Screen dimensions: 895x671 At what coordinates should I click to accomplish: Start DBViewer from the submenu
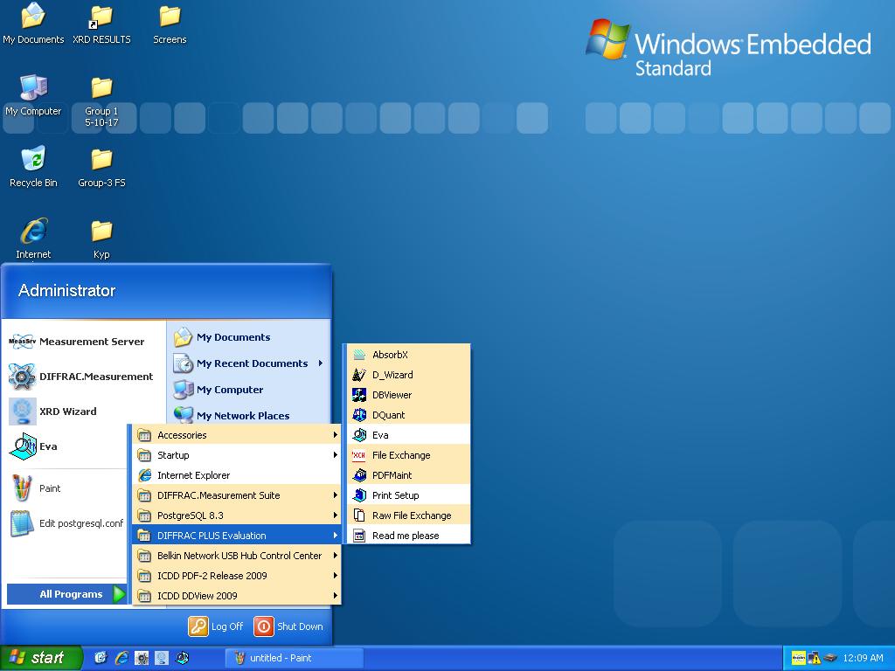pos(392,395)
